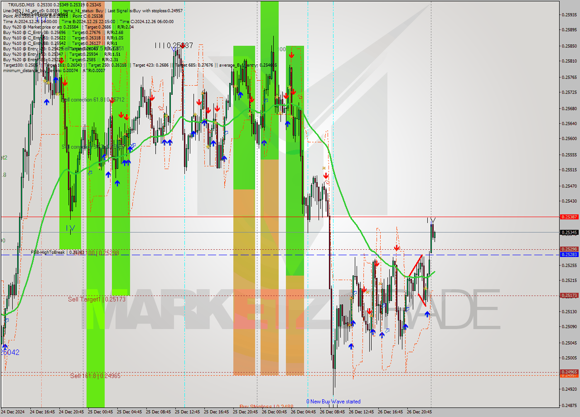
Task: Click the '24 Dec 20:45' time label
Action: click(72, 412)
